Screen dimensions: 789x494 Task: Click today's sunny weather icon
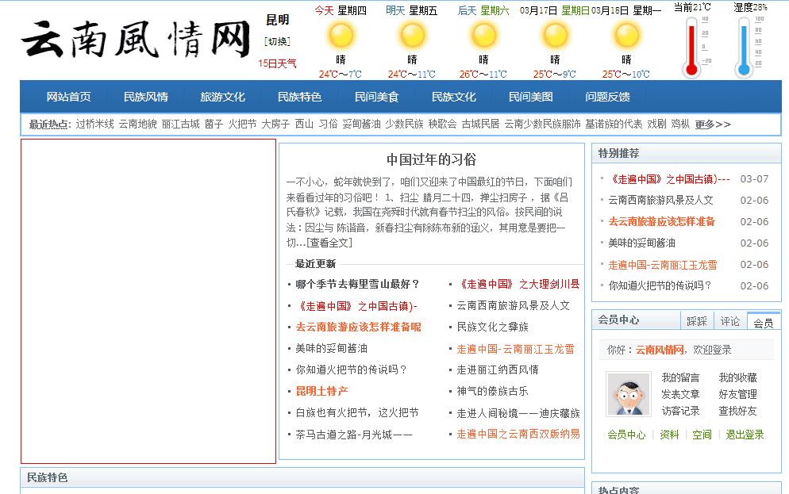[341, 36]
